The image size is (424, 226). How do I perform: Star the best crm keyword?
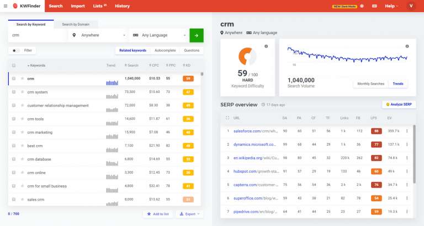click(x=22, y=146)
